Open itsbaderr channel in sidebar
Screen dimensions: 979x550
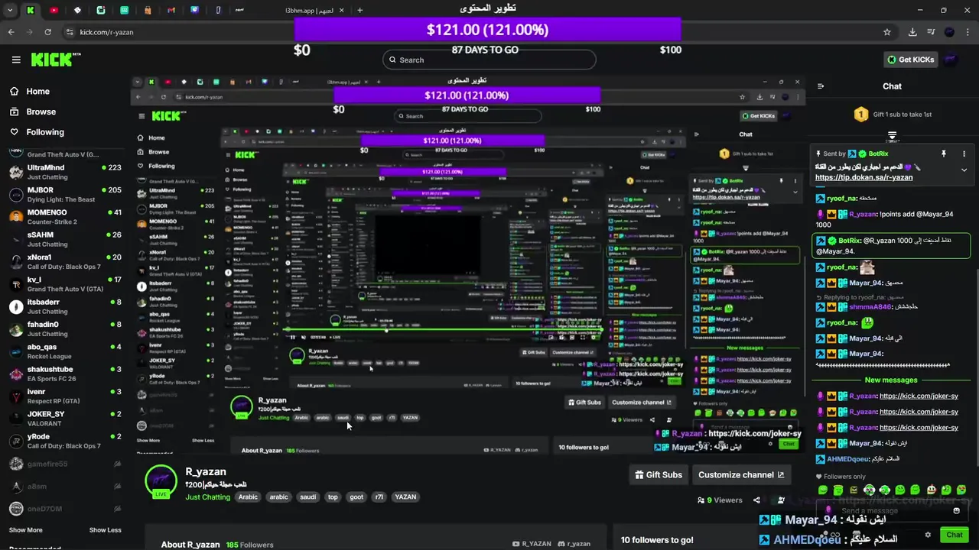click(x=65, y=306)
